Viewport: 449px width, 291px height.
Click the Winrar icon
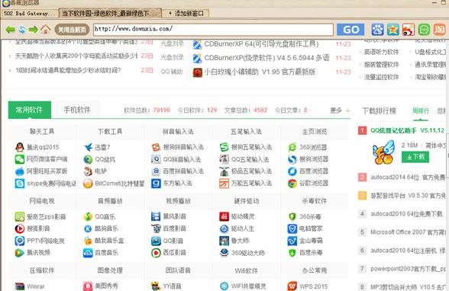coord(20,286)
